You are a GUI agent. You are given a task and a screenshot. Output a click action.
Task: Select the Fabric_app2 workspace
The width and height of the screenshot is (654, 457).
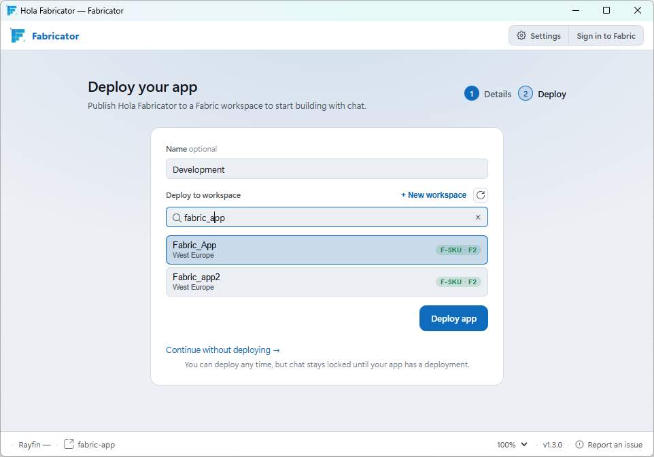tap(326, 282)
